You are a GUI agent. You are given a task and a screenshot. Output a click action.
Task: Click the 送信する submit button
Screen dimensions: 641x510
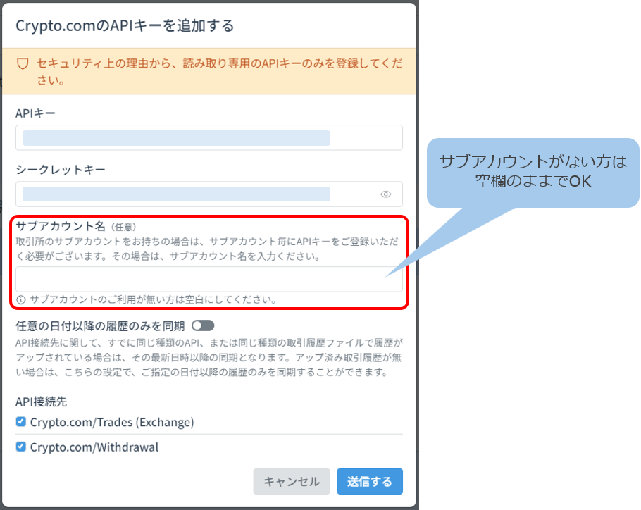click(370, 481)
